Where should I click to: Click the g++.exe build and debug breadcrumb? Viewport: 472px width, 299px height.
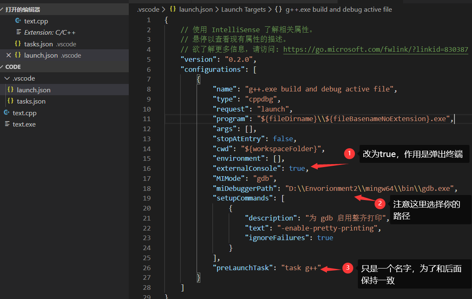[339, 10]
